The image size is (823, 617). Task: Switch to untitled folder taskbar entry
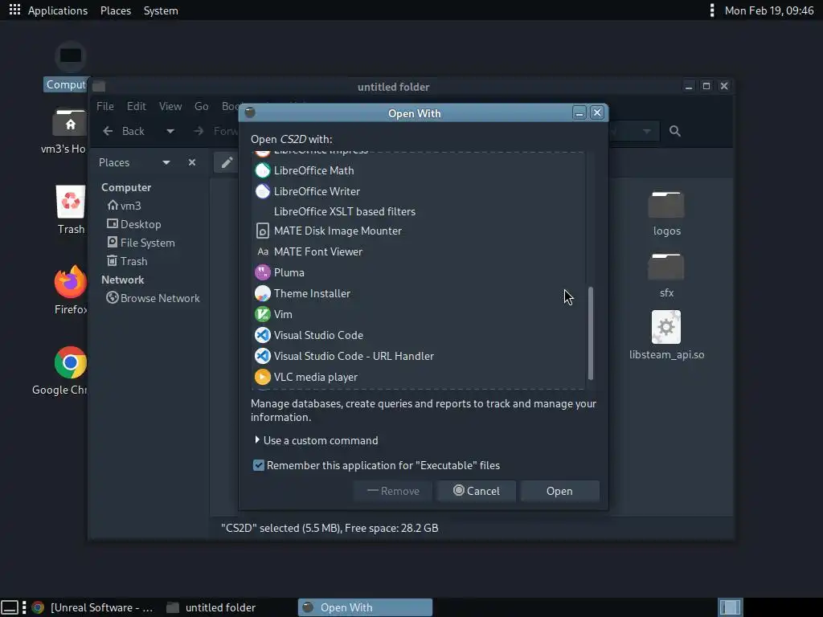pos(211,607)
